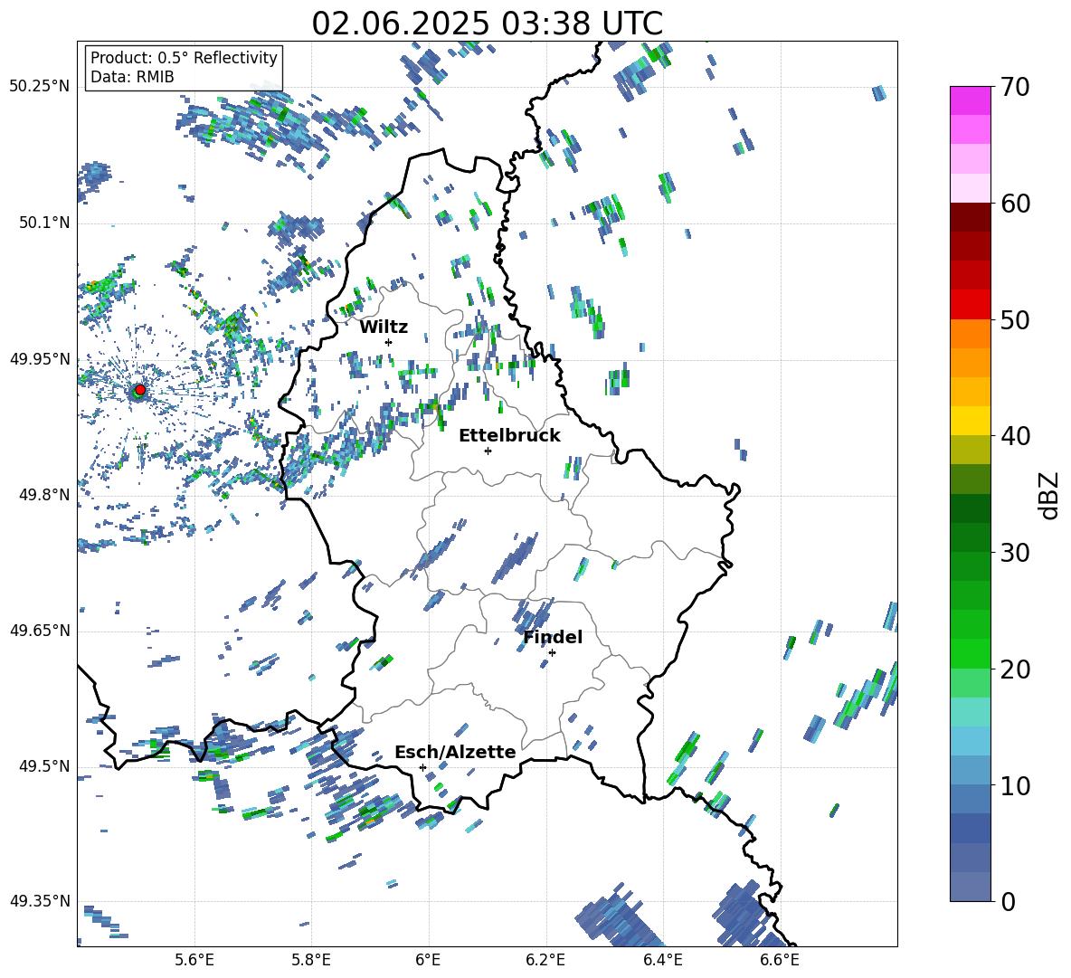The image size is (1071, 978).
Task: Click the 10 colorbar tick label
Action: (x=1015, y=786)
